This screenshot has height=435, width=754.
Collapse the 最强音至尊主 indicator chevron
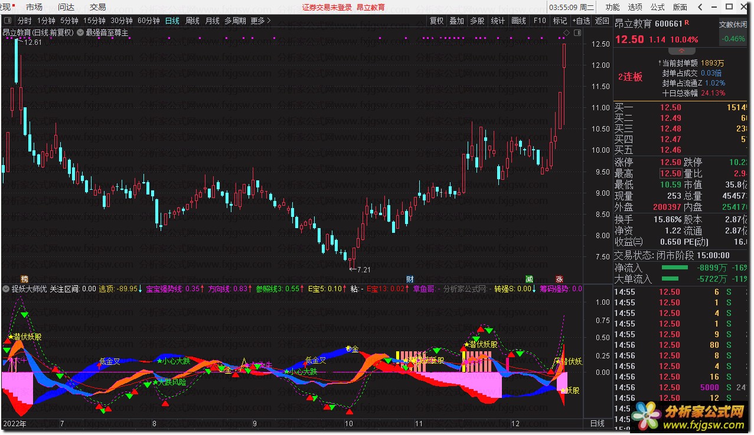click(x=80, y=32)
